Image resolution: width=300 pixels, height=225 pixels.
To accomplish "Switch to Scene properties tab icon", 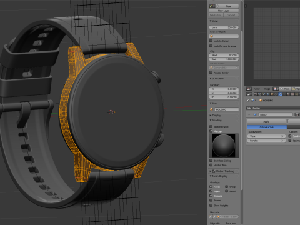I will pyautogui.click(x=264, y=94).
